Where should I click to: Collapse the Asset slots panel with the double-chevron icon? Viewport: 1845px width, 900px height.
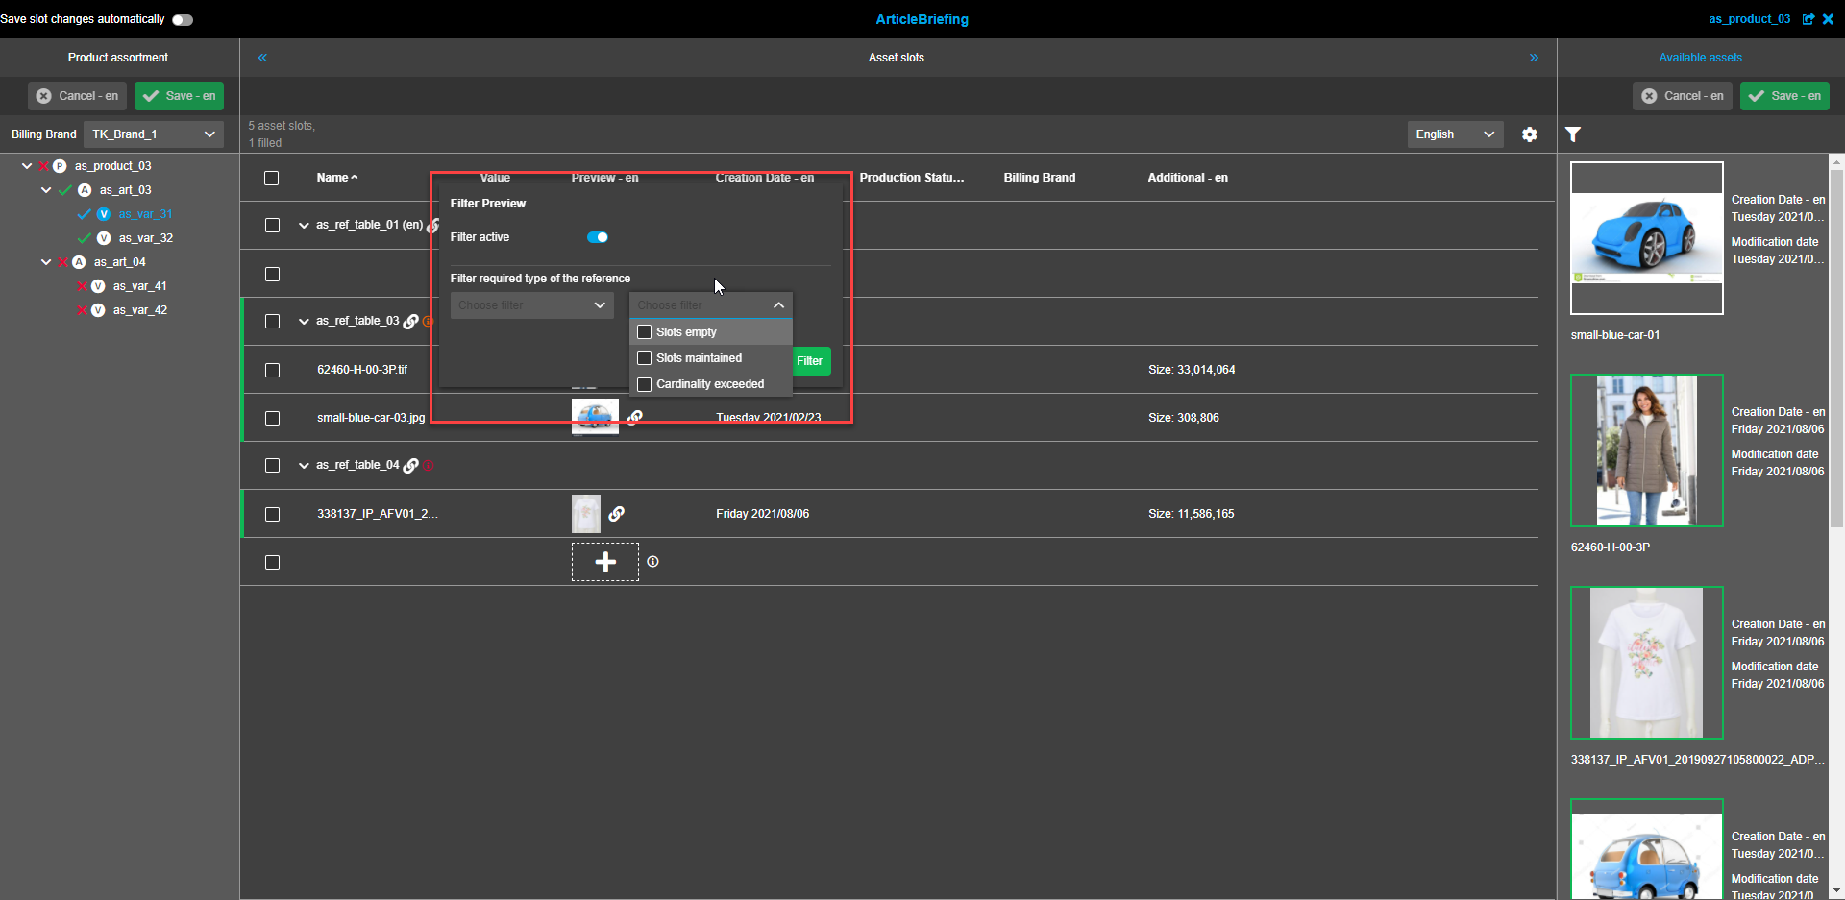pyautogui.click(x=262, y=58)
